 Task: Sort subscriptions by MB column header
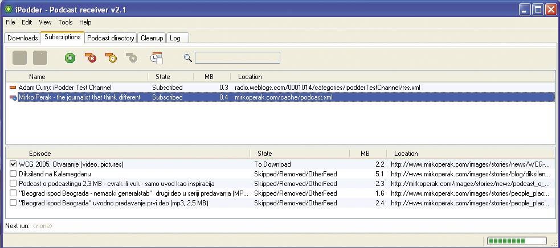pos(212,77)
